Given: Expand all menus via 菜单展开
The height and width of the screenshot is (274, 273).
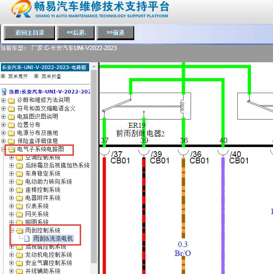Looking at the screenshot, I should tap(18, 76).
